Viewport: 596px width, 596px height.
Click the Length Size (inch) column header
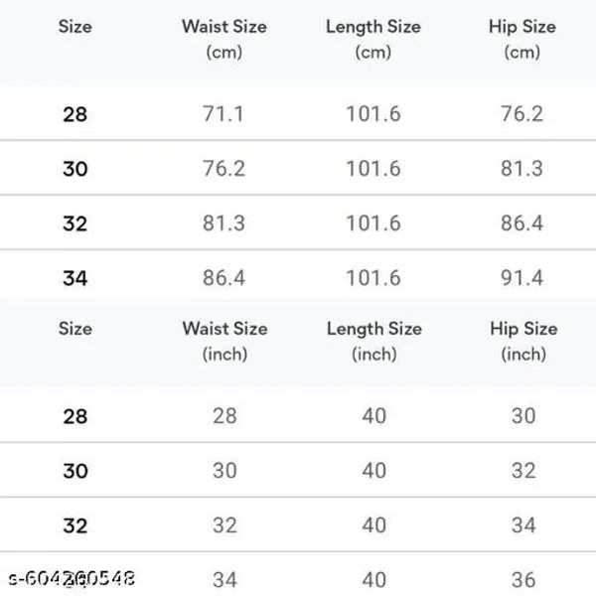[374, 342]
